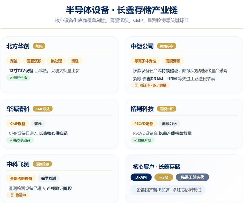
Task: Click the line 多款设备在产线持续验证
Action: click(180, 71)
